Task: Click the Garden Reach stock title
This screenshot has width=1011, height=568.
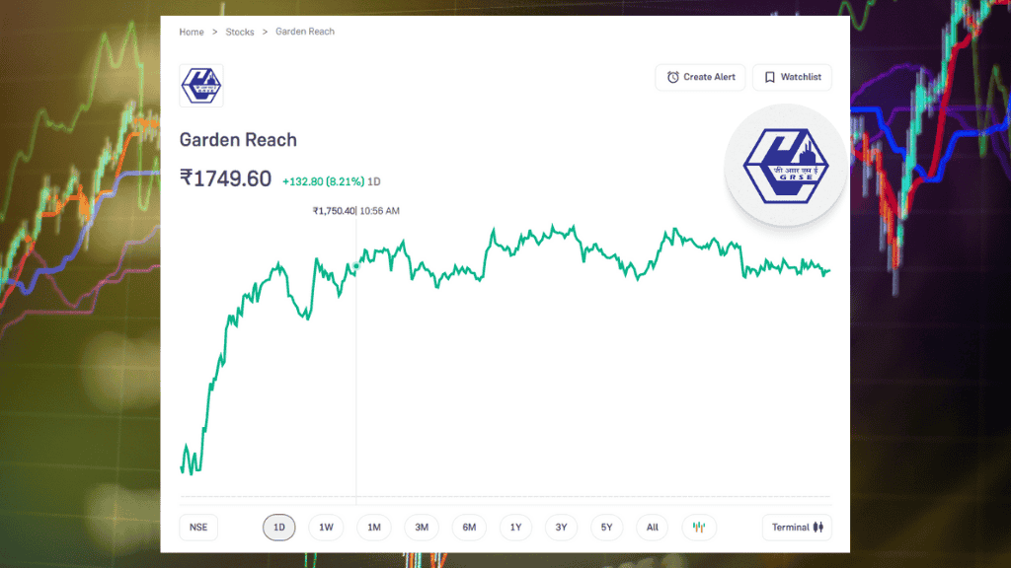Action: point(238,140)
